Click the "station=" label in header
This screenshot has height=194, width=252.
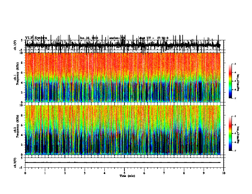[115, 38]
